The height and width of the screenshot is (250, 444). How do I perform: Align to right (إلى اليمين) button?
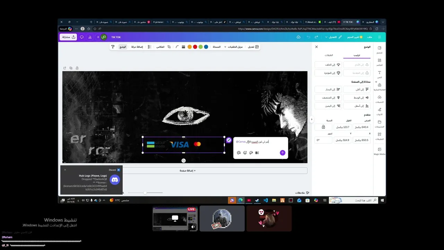pyautogui.click(x=328, y=106)
